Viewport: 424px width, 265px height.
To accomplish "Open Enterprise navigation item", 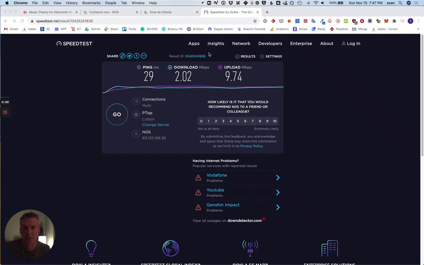I will tap(301, 43).
